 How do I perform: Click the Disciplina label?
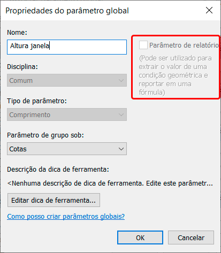coord(22,67)
